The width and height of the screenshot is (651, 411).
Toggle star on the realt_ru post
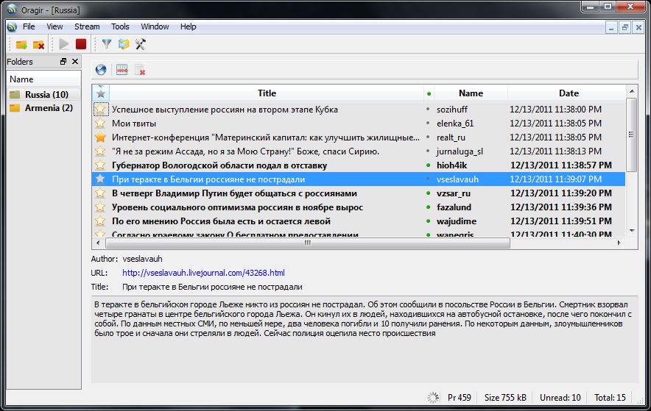[x=100, y=137]
